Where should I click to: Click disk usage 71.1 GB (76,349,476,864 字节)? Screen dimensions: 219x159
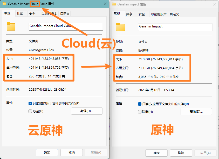click(160, 68)
